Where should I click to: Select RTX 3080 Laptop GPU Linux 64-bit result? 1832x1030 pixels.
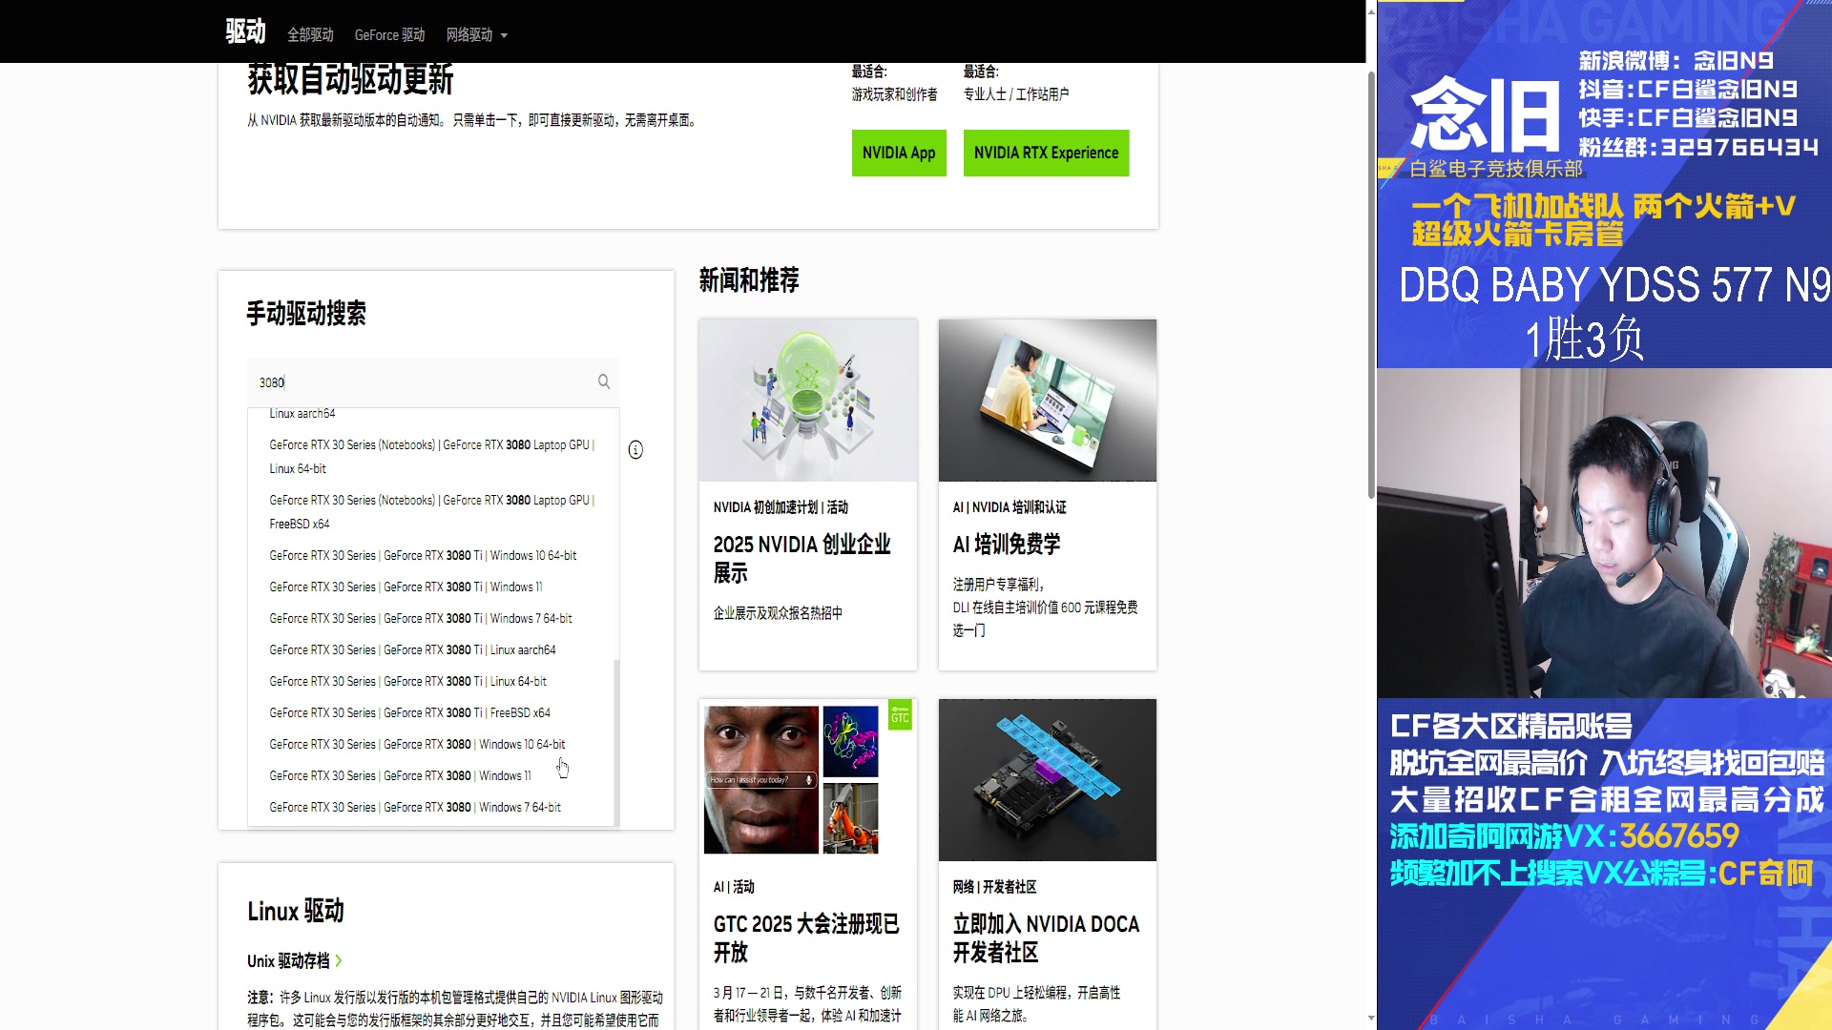click(431, 457)
